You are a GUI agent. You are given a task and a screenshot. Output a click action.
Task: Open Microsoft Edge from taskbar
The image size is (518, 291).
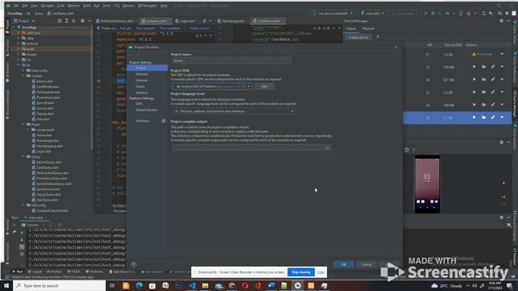point(138,285)
